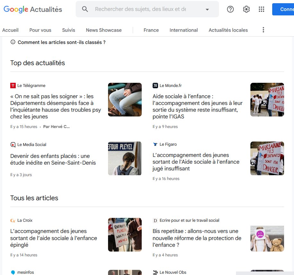
Task: Open 'Devenir des enfants placés' article
Action: [53, 159]
